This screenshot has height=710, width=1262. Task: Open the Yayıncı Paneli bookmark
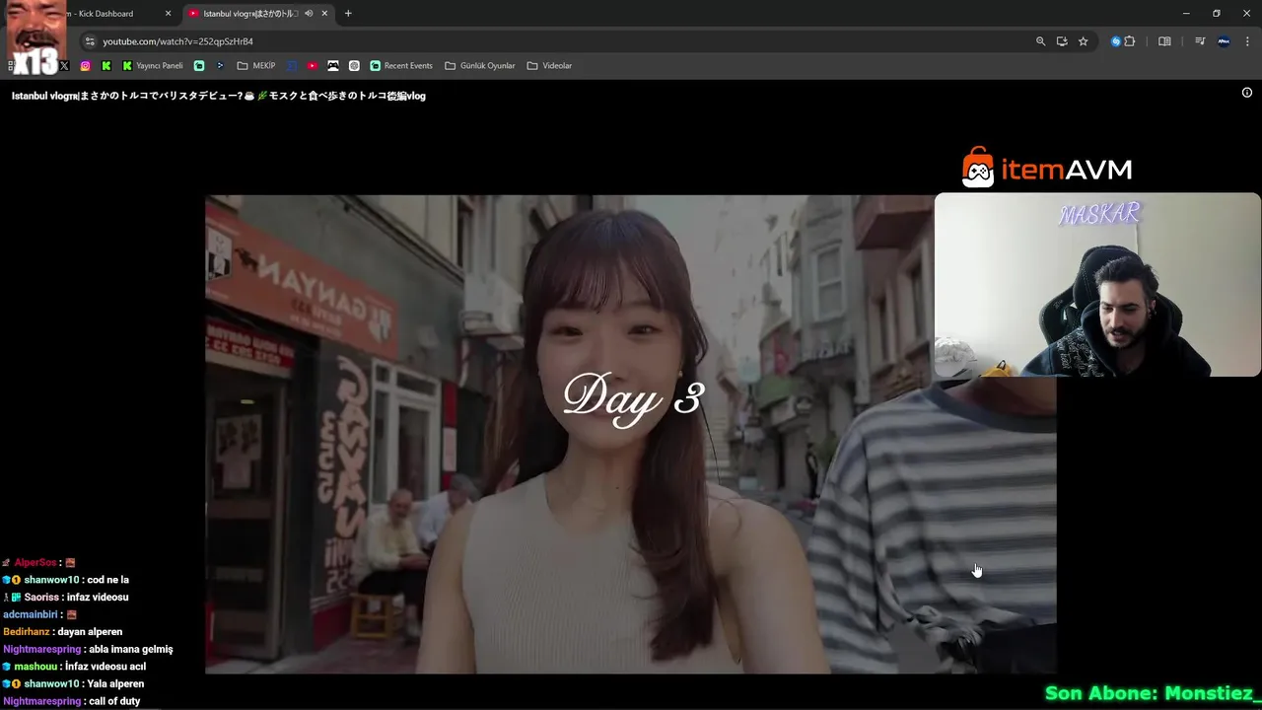tap(153, 66)
